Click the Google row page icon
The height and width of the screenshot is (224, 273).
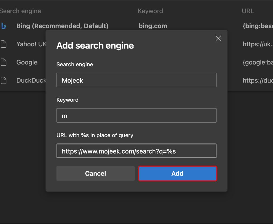click(x=4, y=62)
